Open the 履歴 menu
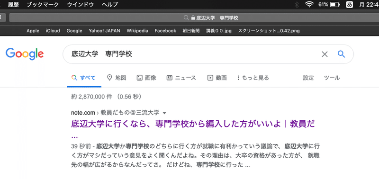Image resolution: width=379 pixels, height=179 pixels. tap(13, 4)
